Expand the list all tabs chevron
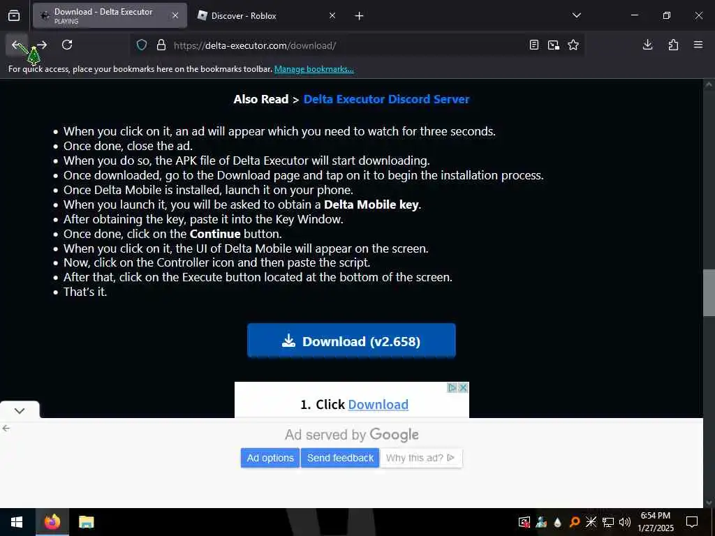Image resolution: width=715 pixels, height=536 pixels. pyautogui.click(x=577, y=15)
